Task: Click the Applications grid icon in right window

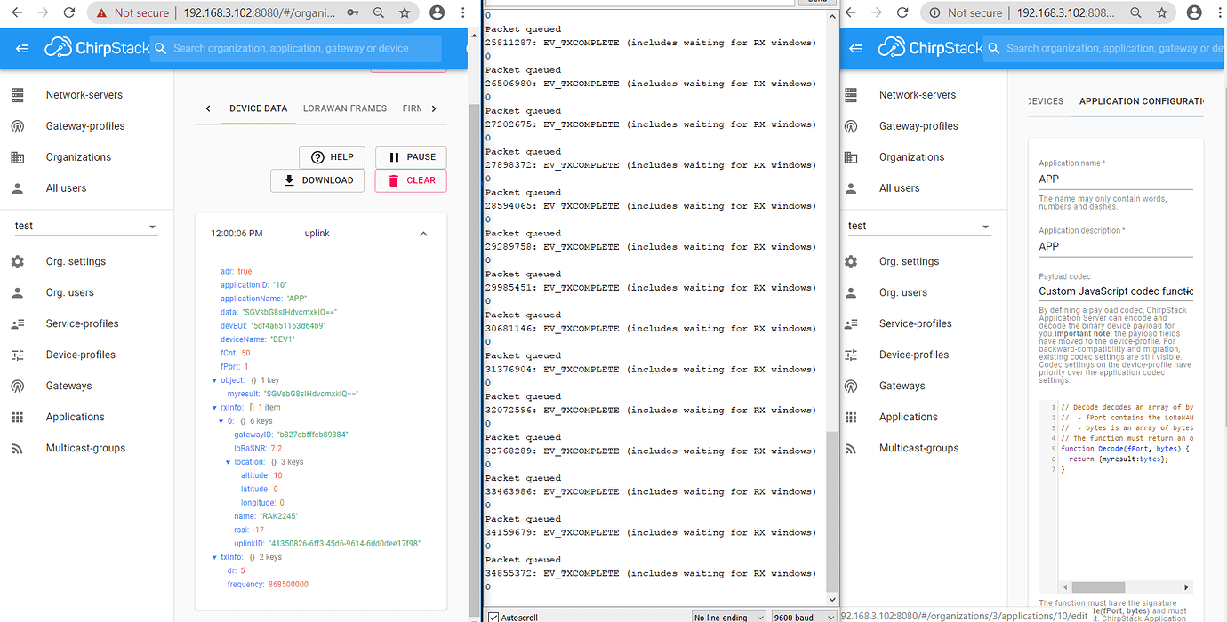Action: (851, 417)
